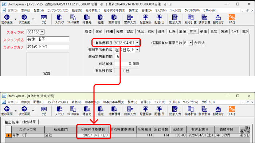255x143 pixels.
Task: Select row marker for 有休 B子
Action: [x=8, y=135]
